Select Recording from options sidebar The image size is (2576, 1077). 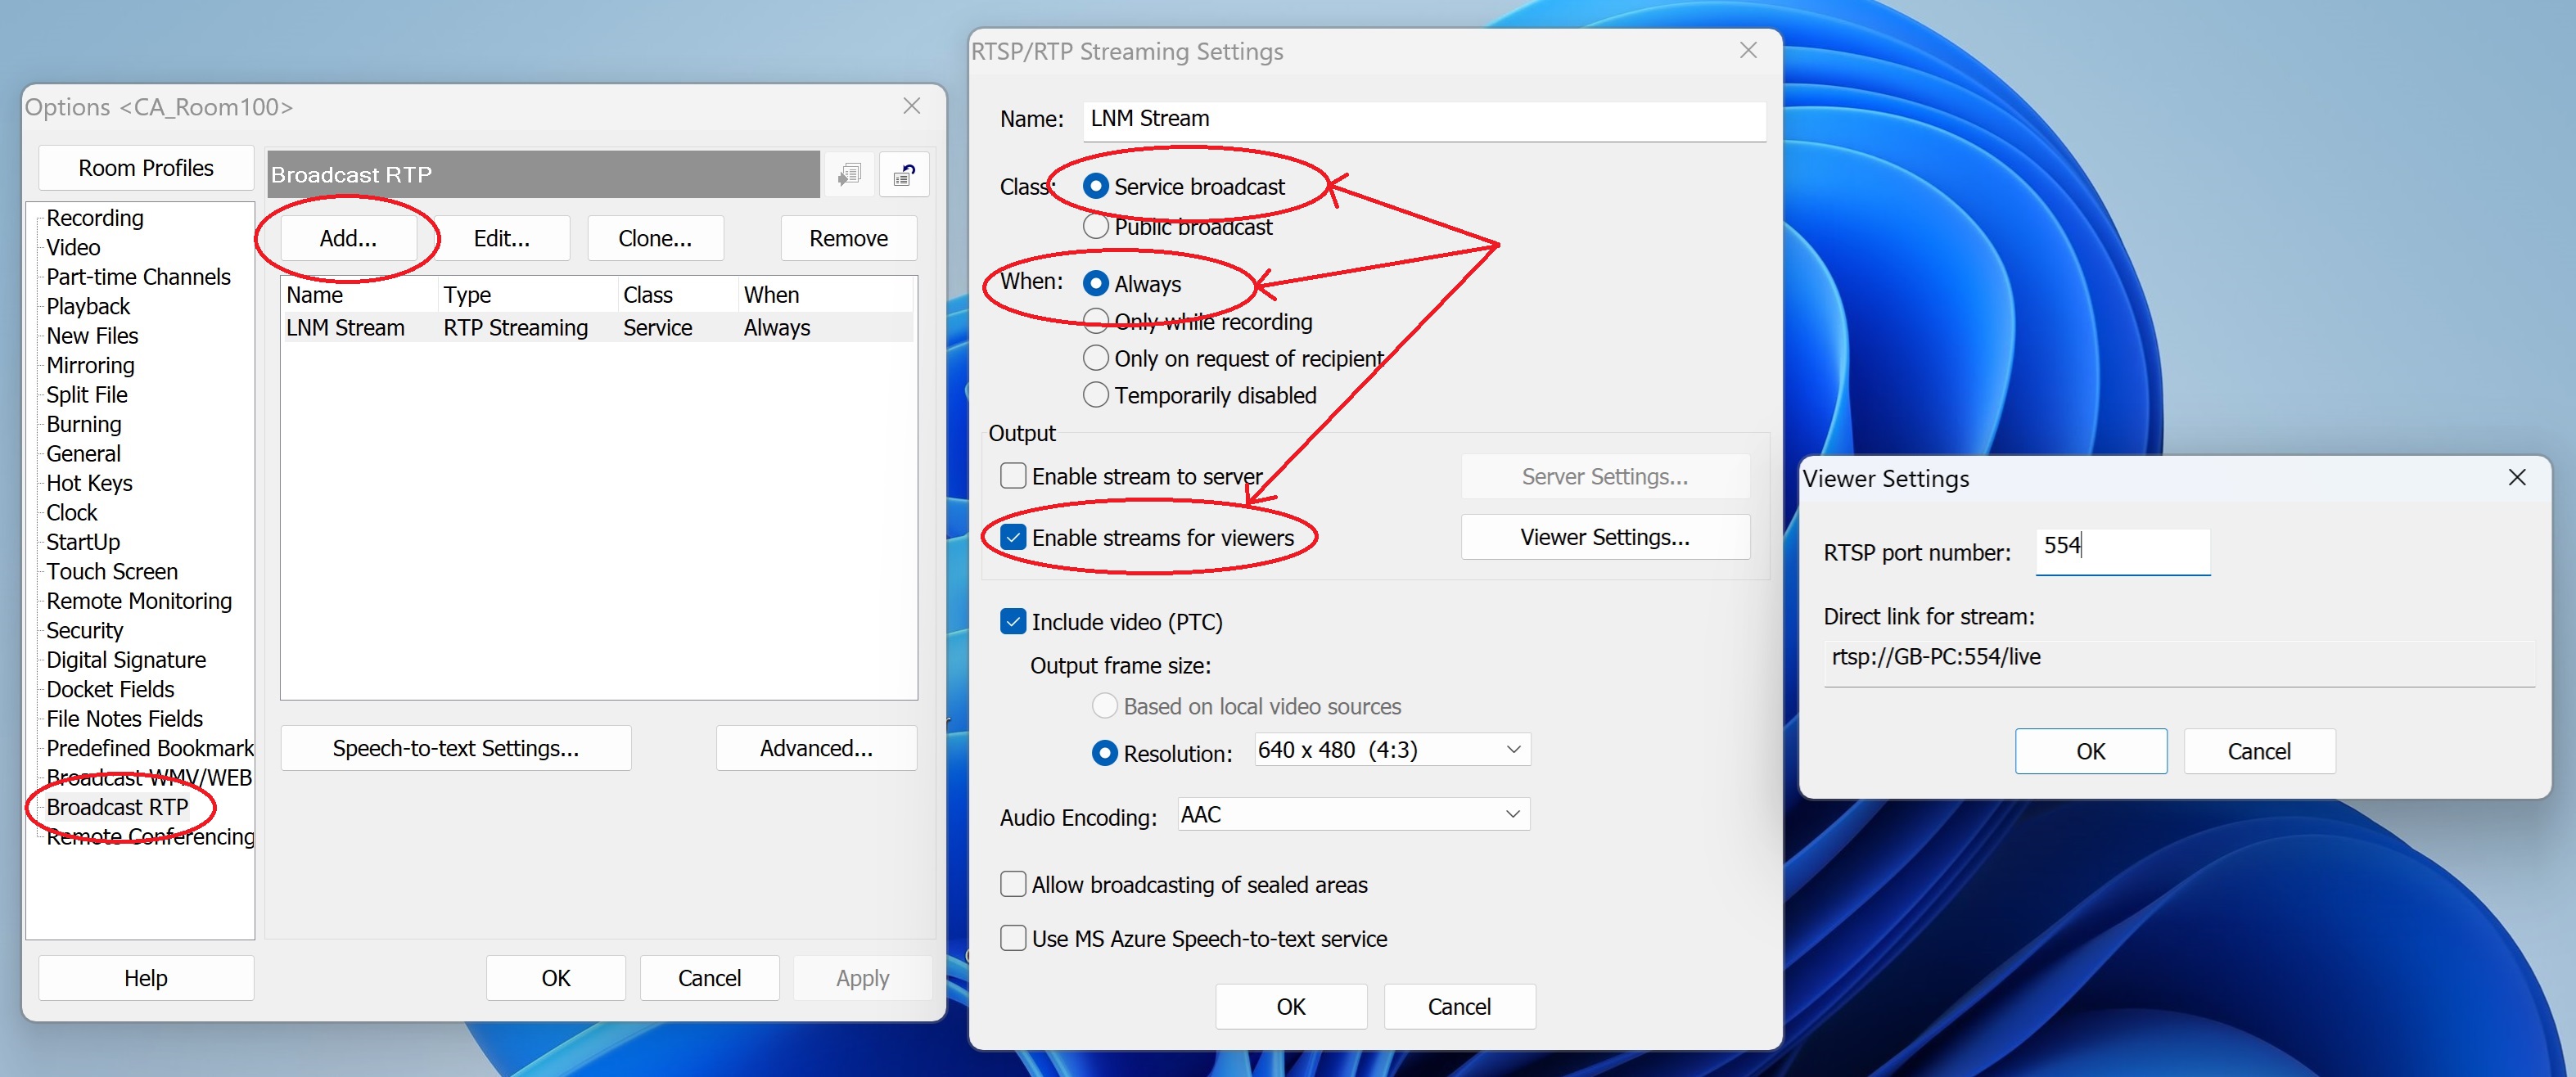click(95, 215)
